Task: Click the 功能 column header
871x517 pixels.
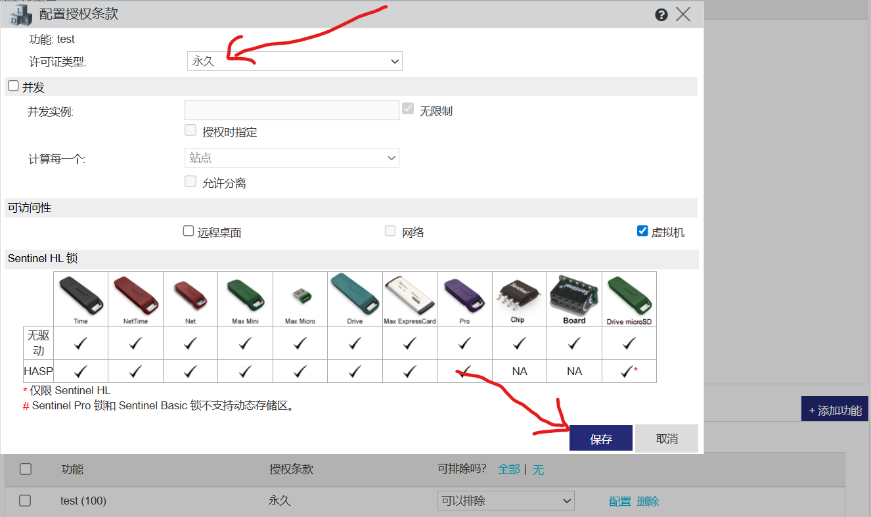Action: point(72,469)
